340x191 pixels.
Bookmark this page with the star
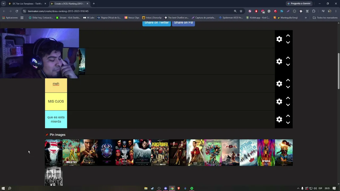[x=241, y=11]
